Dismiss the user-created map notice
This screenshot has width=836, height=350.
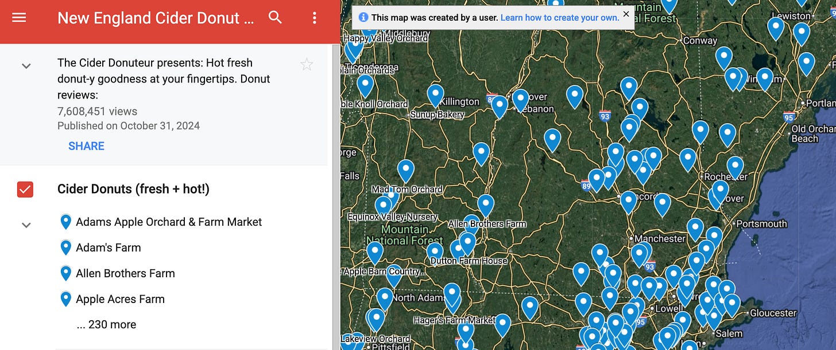[x=626, y=13]
